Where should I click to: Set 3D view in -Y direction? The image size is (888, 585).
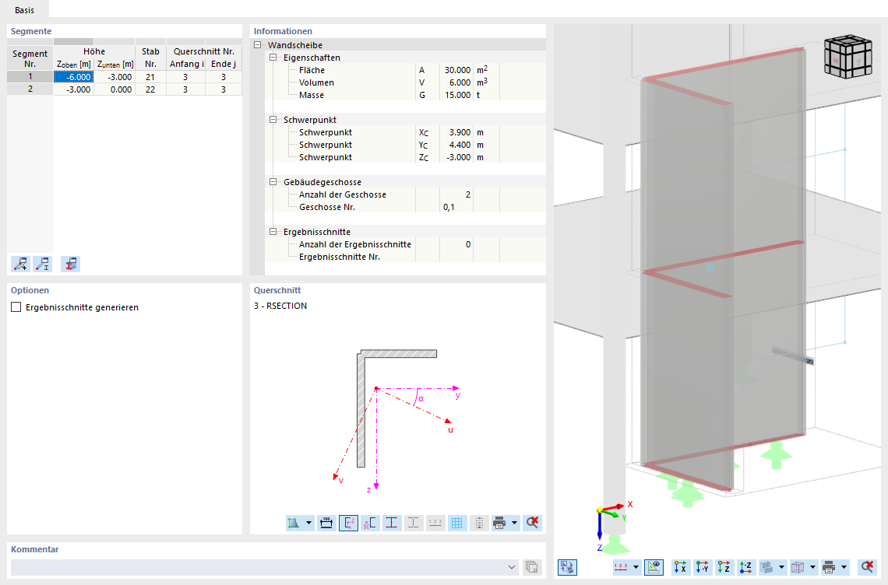(703, 567)
